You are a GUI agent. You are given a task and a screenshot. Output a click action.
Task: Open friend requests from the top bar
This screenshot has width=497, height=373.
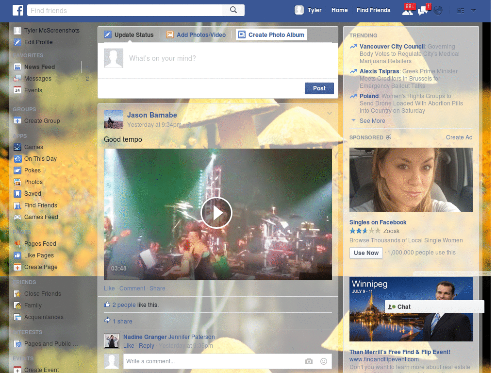click(x=408, y=10)
